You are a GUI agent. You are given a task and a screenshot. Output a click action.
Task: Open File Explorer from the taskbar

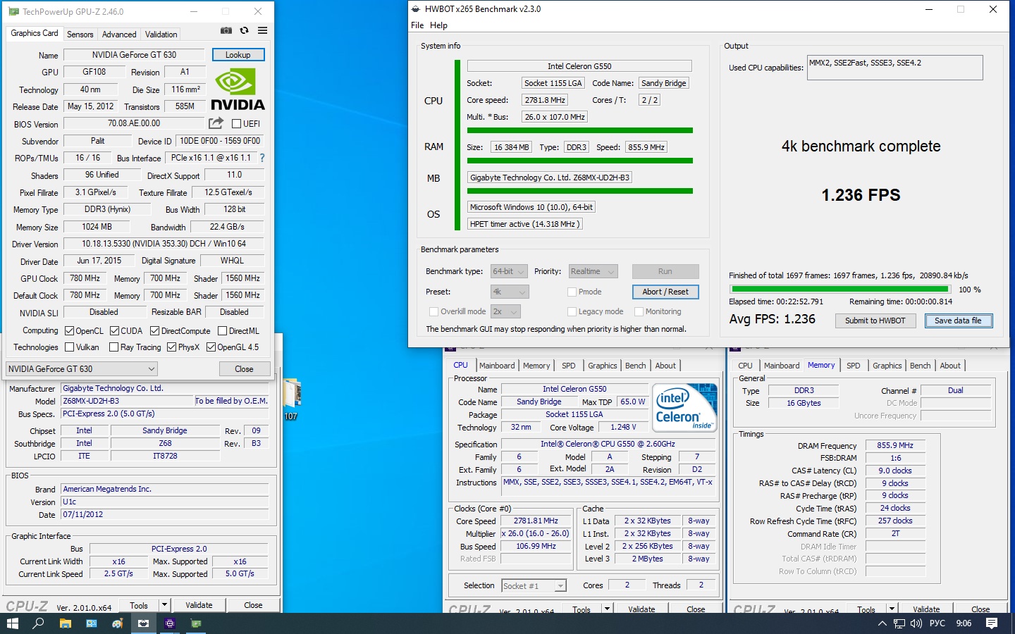[65, 623]
